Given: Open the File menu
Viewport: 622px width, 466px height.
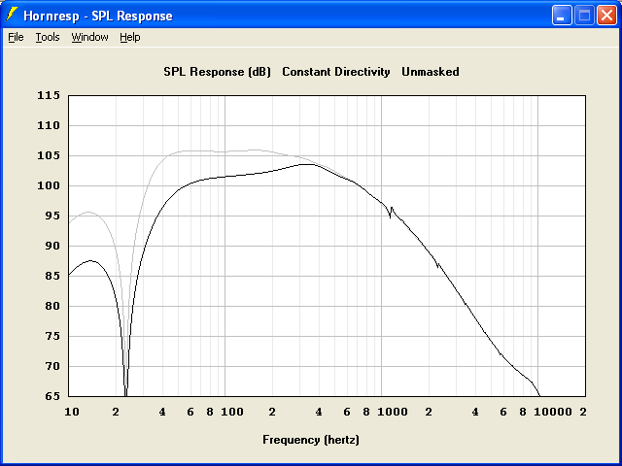Looking at the screenshot, I should click(x=16, y=37).
